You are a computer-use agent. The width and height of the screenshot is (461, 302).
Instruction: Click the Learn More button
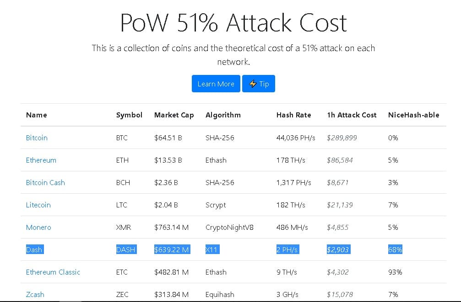pos(216,84)
